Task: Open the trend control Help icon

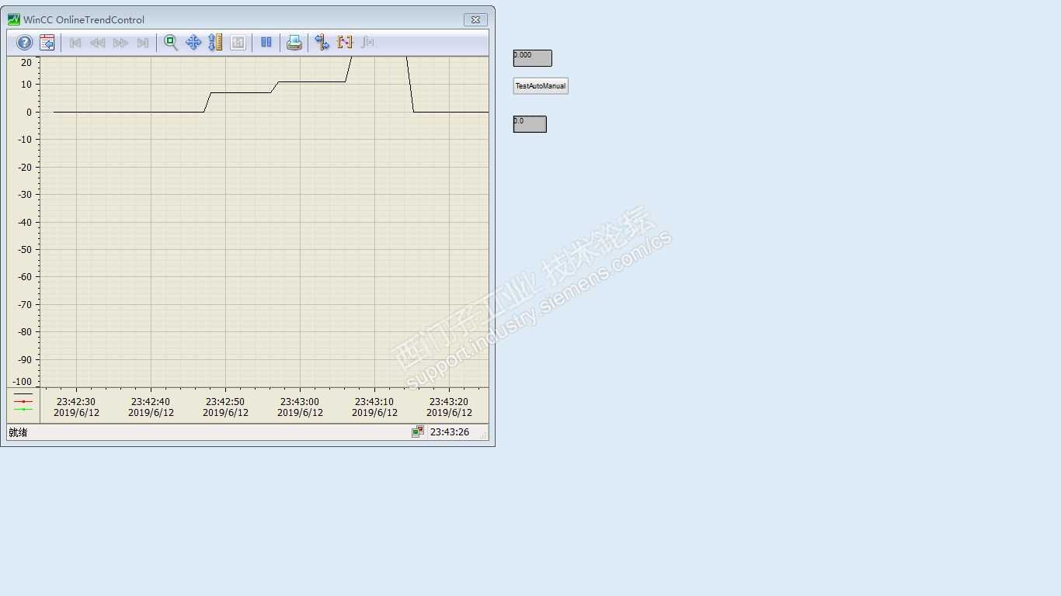Action: point(24,43)
